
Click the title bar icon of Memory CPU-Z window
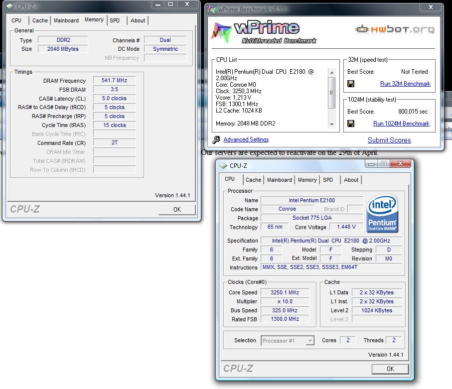pos(10,6)
